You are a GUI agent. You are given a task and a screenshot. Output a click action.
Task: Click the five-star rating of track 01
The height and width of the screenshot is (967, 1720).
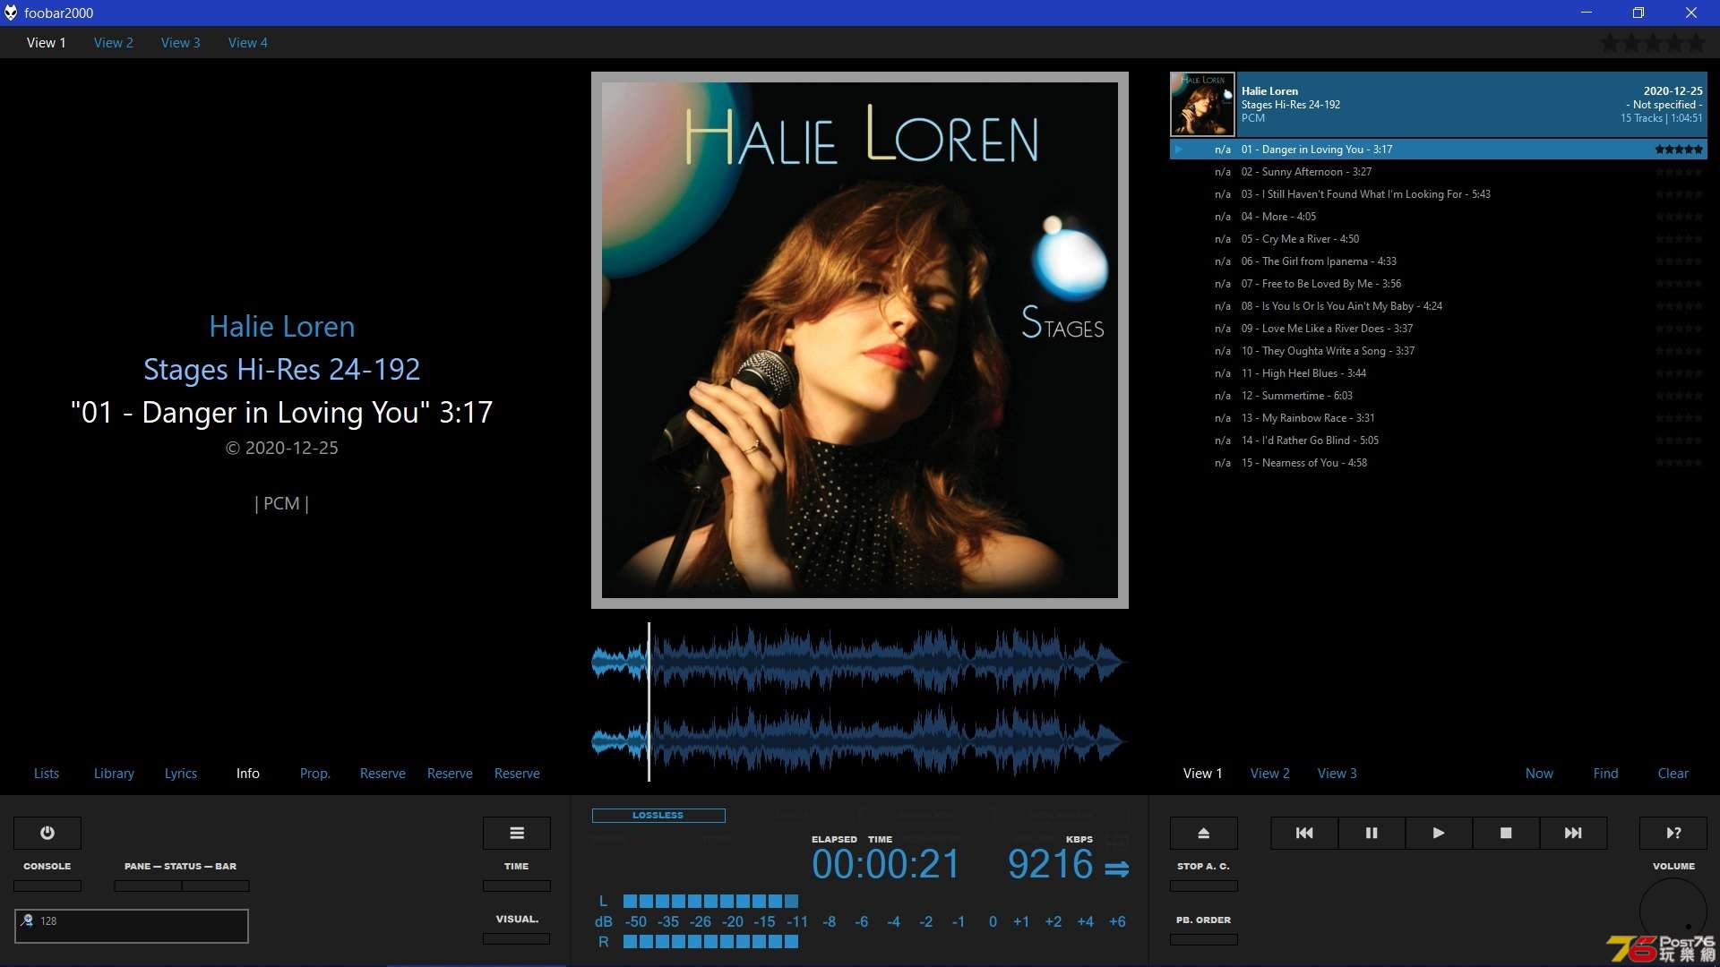click(1679, 150)
